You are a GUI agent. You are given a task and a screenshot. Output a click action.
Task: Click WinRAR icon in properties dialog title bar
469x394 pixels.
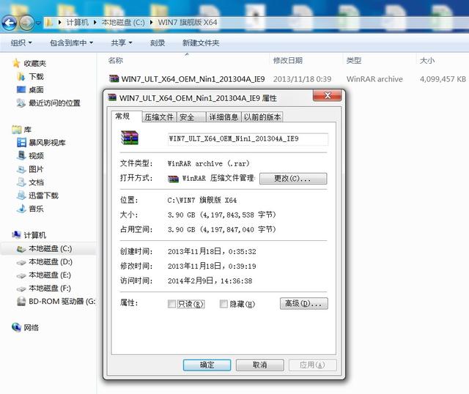112,97
